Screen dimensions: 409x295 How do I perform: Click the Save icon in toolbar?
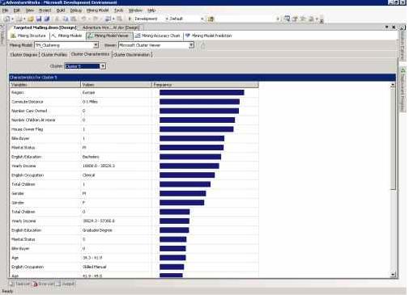click(x=39, y=19)
